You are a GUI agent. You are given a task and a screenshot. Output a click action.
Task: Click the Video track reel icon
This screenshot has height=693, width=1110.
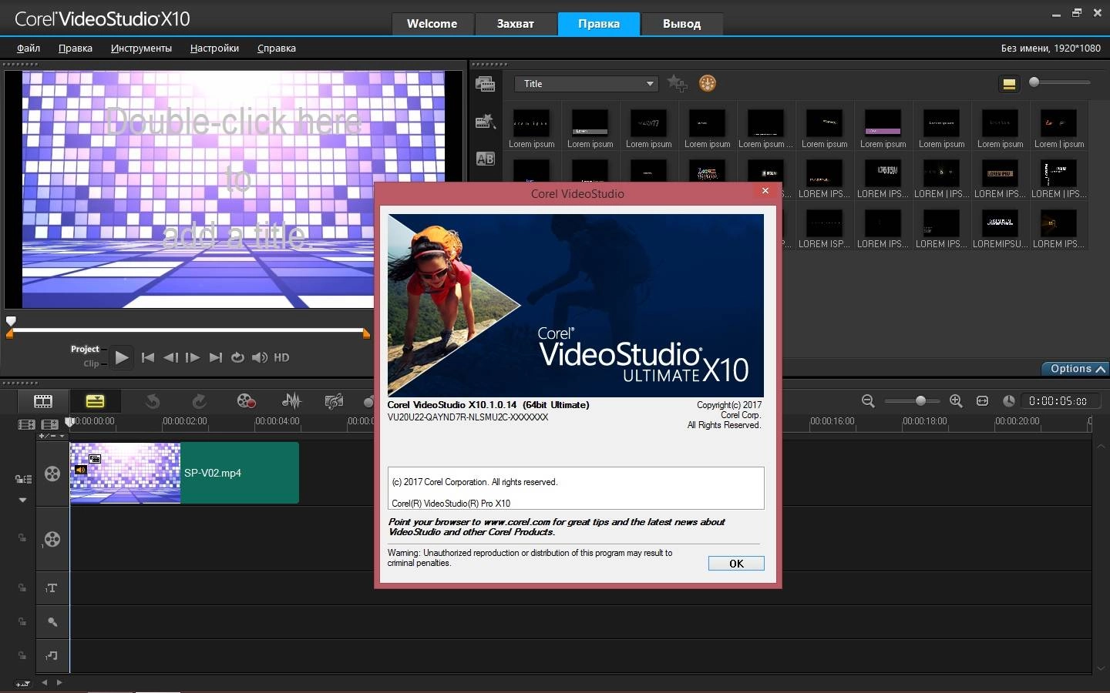[x=52, y=474]
